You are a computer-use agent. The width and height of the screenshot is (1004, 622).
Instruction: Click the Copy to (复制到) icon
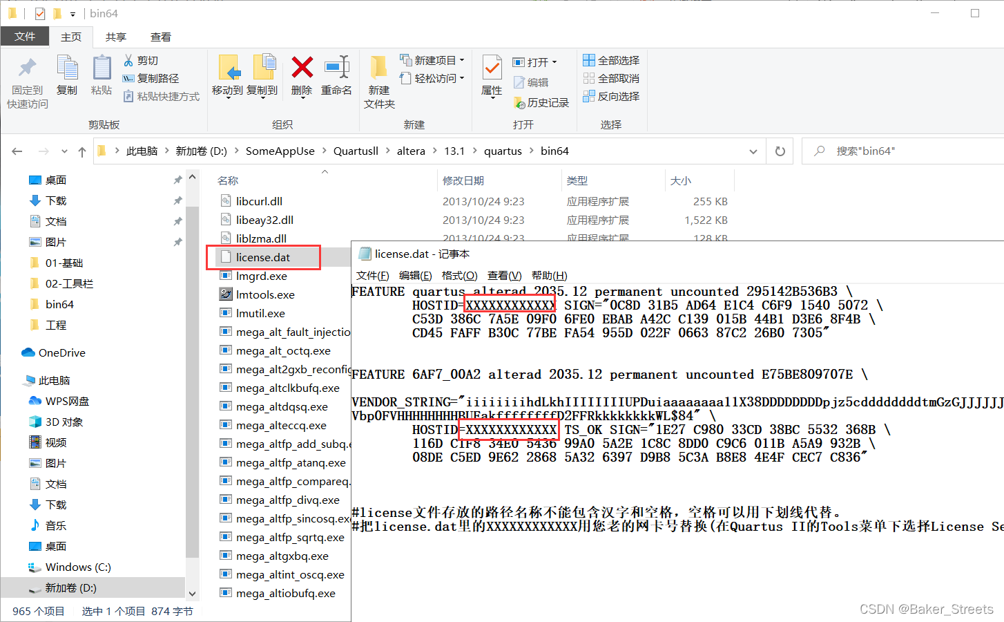pyautogui.click(x=264, y=68)
